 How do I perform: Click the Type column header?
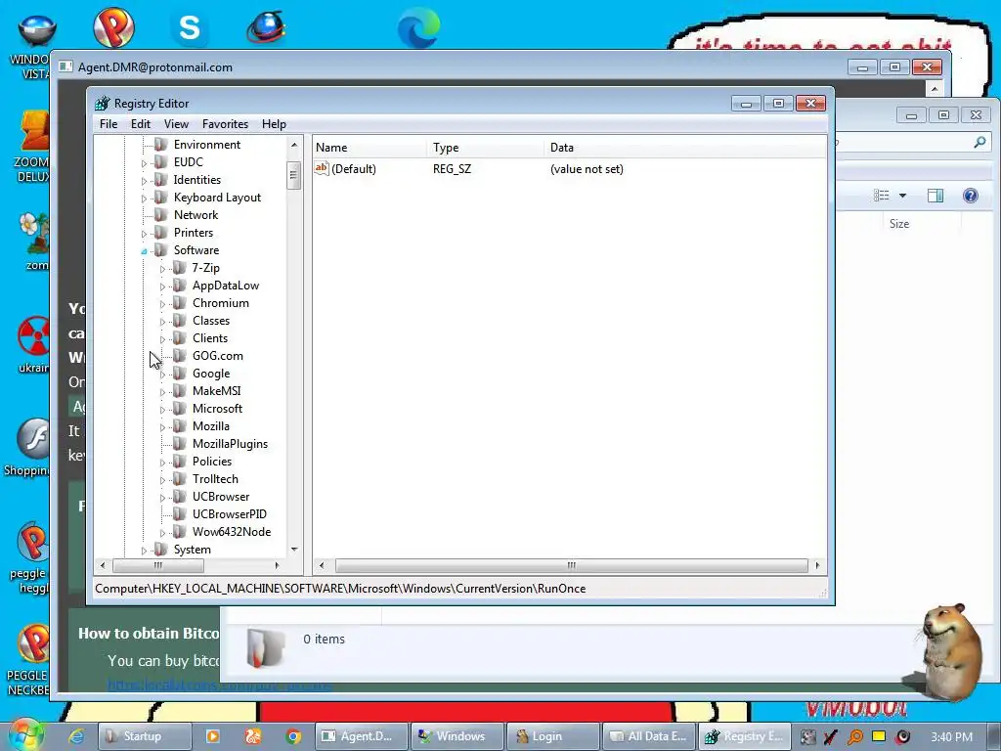click(x=485, y=148)
